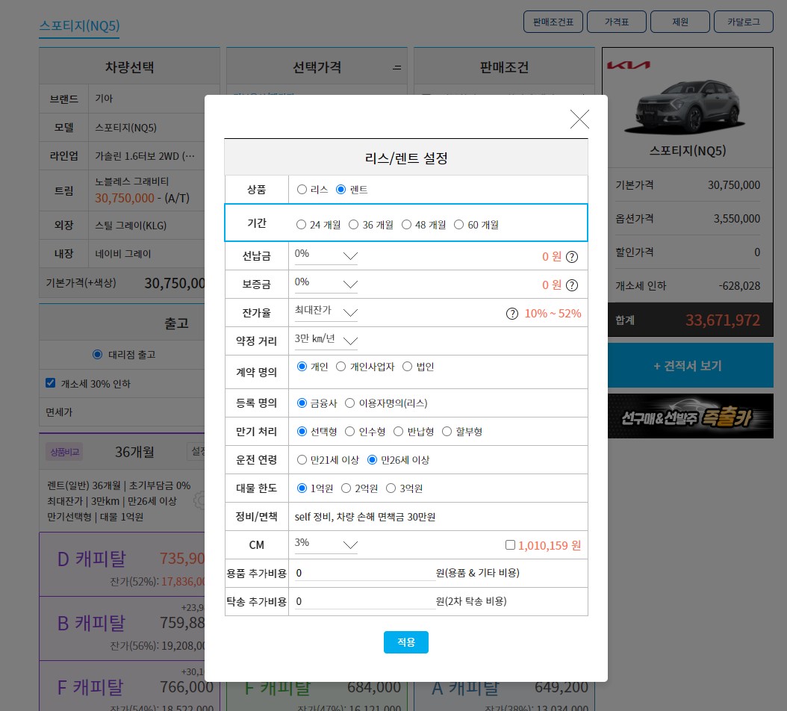This screenshot has width=787, height=711.
Task: Tick the CM amount checkbox
Action: (x=510, y=544)
